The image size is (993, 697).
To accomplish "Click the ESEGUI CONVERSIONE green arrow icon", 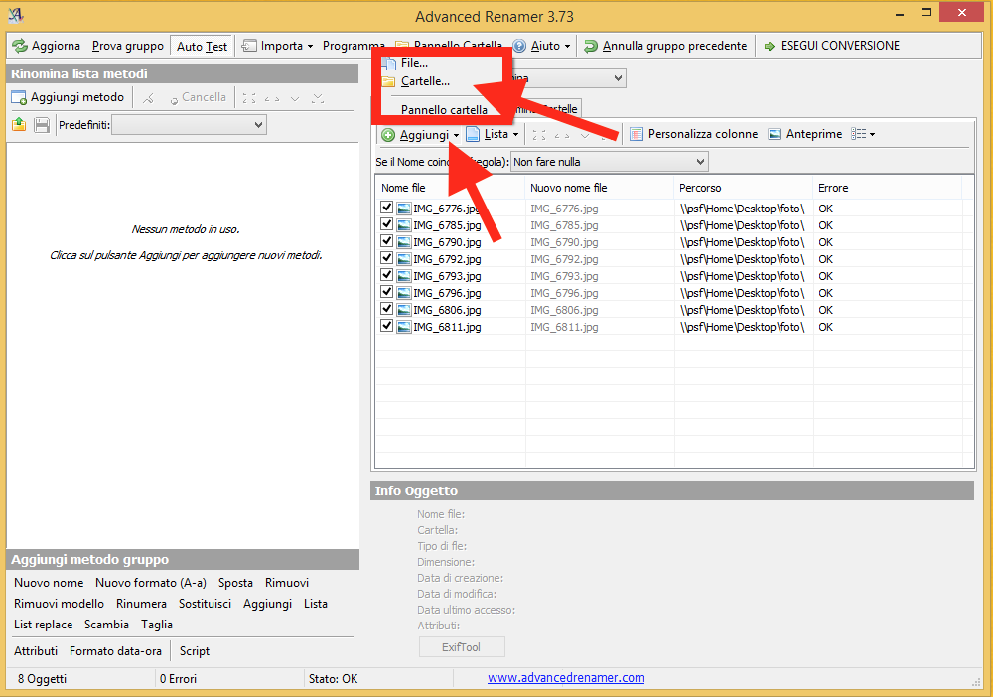I will pyautogui.click(x=770, y=46).
